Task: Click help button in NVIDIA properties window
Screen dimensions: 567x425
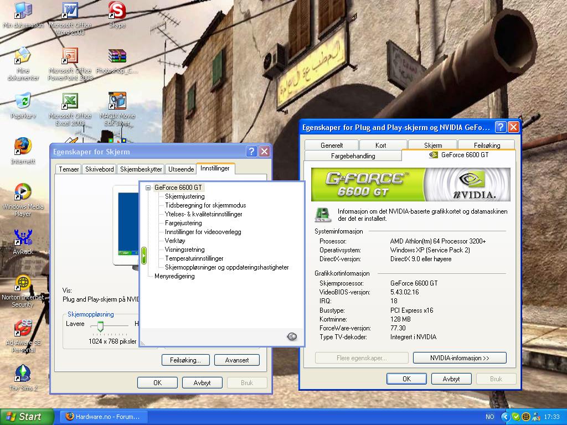Action: (501, 127)
